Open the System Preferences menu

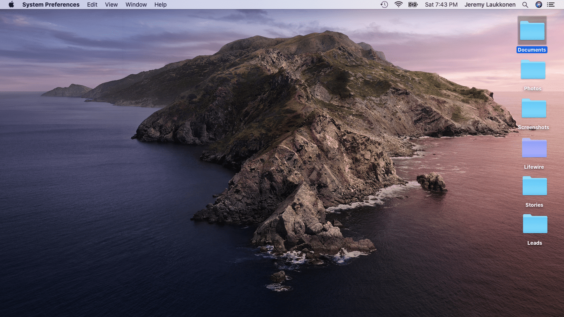pos(51,5)
